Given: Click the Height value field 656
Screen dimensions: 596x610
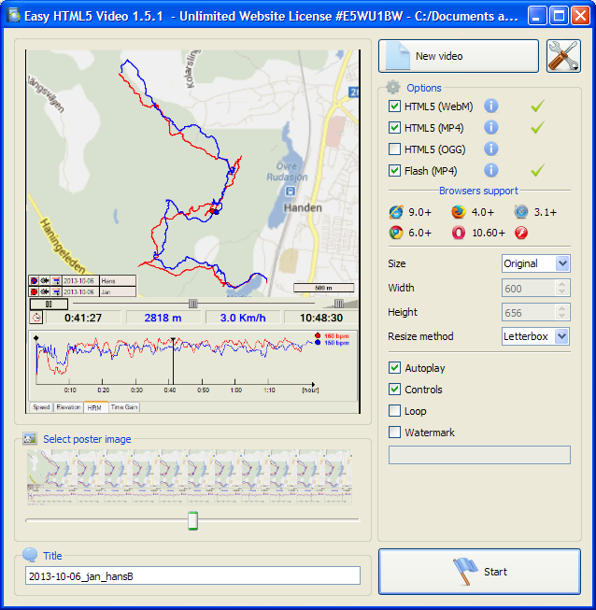Looking at the screenshot, I should (x=529, y=312).
